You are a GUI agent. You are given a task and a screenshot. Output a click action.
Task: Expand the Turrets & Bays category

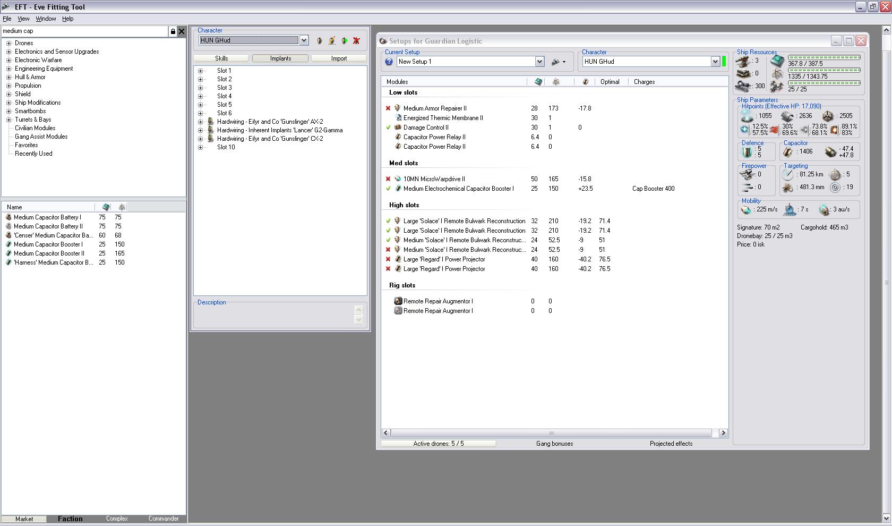(8, 120)
